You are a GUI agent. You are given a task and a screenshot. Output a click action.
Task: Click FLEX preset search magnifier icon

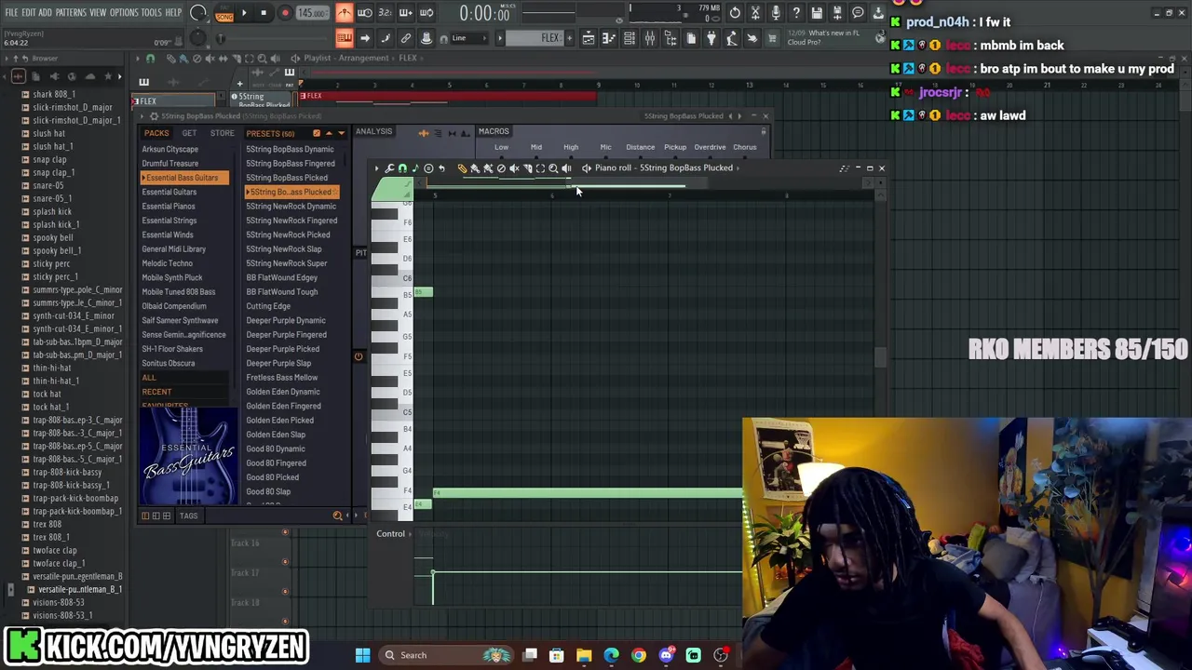pyautogui.click(x=337, y=516)
